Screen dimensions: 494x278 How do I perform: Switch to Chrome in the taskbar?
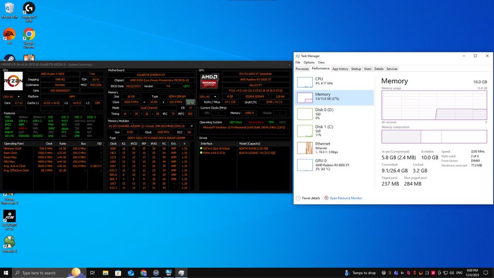pos(143,273)
